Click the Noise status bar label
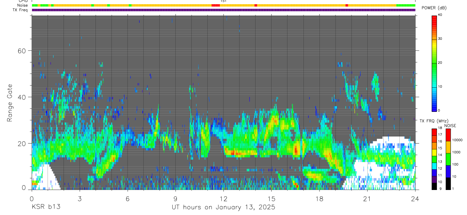Image resolution: width=467 pixels, height=215 pixels. (22, 5)
